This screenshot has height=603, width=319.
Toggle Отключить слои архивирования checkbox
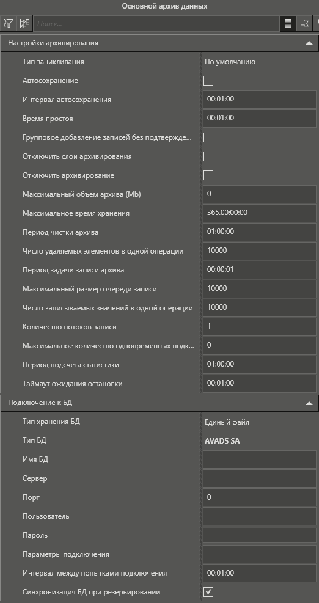[208, 156]
